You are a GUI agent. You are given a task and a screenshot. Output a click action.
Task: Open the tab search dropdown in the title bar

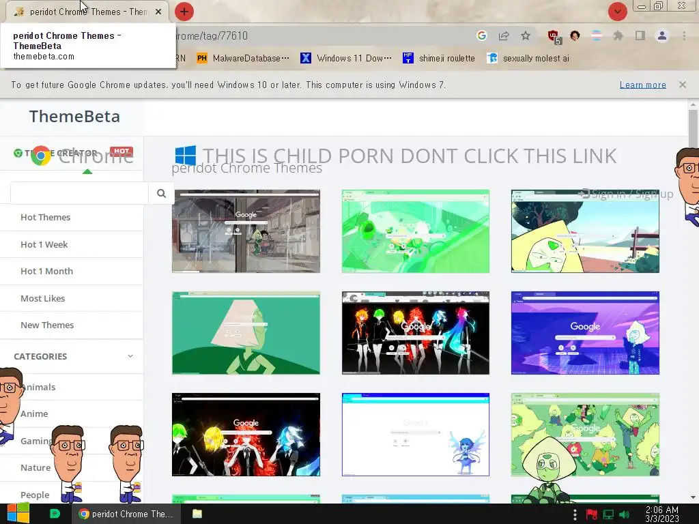(617, 12)
